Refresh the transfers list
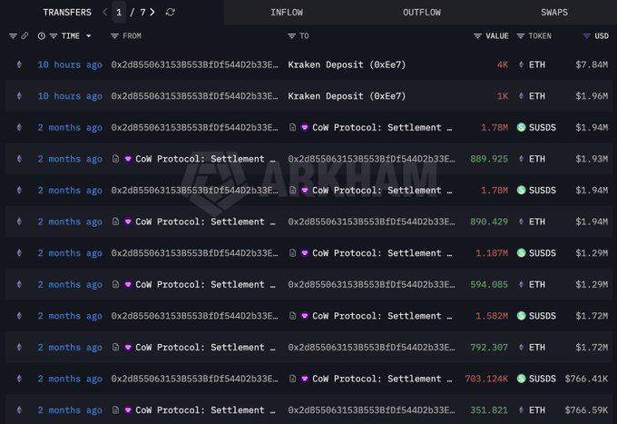 (x=170, y=12)
